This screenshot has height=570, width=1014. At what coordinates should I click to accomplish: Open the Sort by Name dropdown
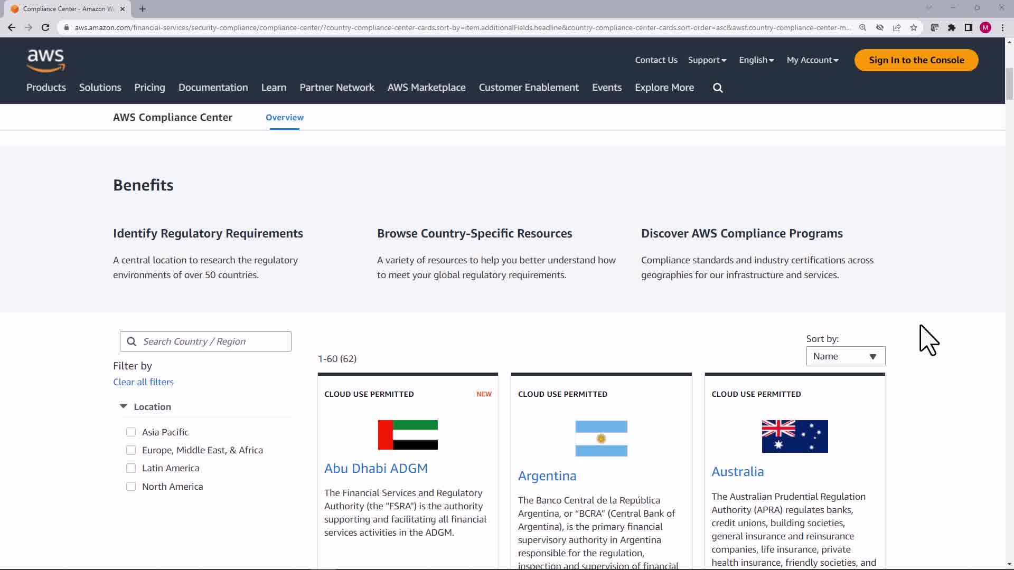[x=846, y=357]
